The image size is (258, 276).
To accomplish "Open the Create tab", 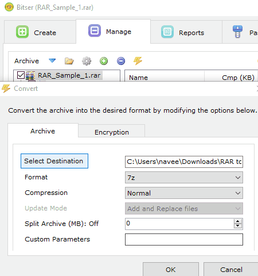I will tap(40, 32).
